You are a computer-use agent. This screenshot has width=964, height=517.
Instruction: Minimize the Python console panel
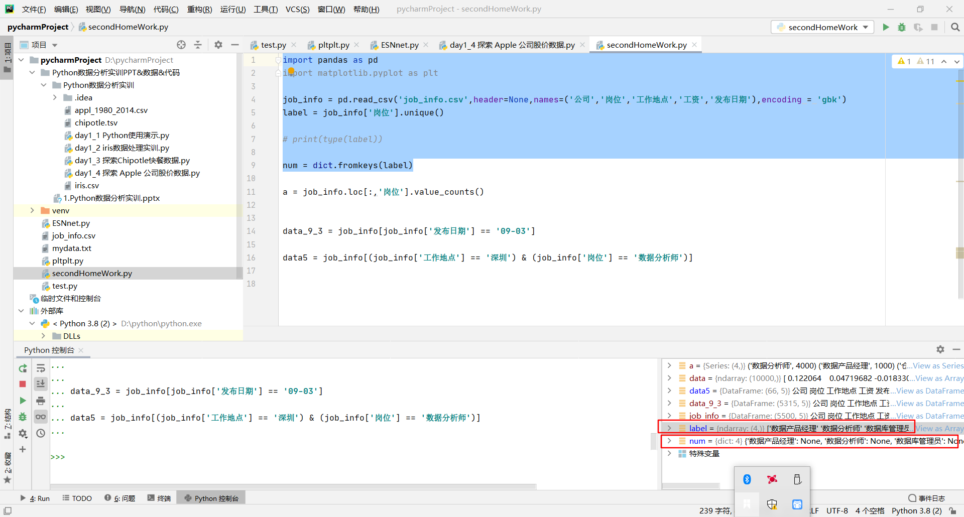956,349
